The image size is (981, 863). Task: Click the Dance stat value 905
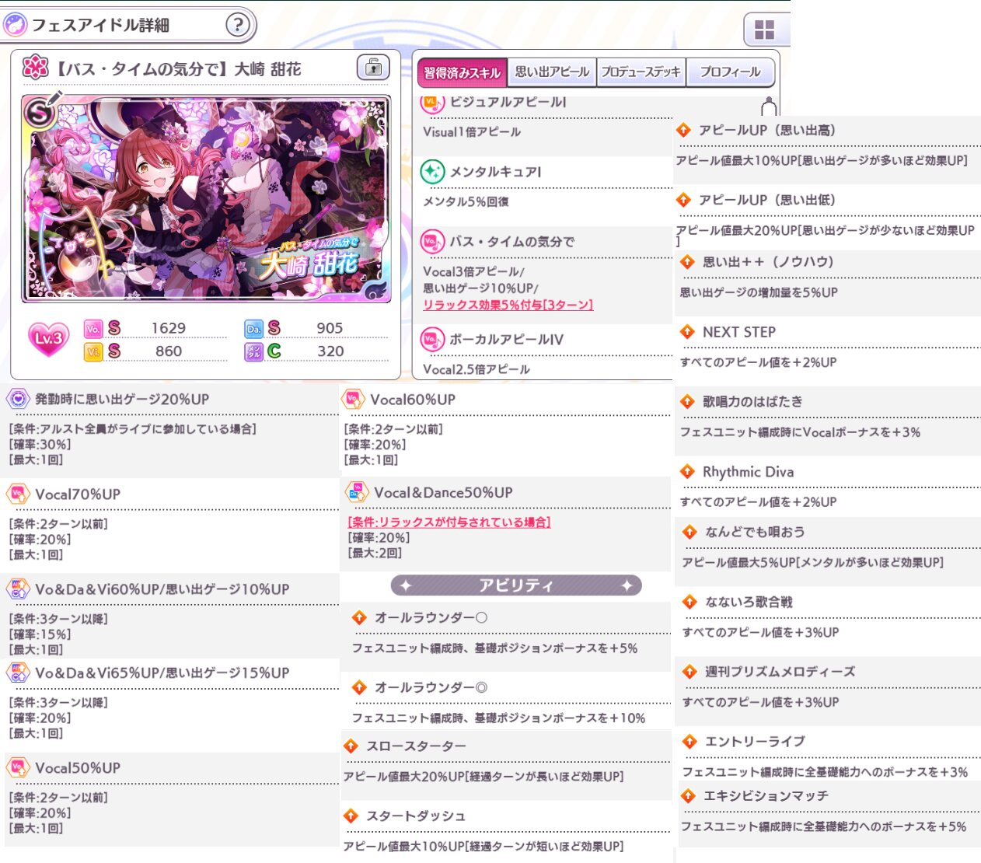[x=330, y=328]
